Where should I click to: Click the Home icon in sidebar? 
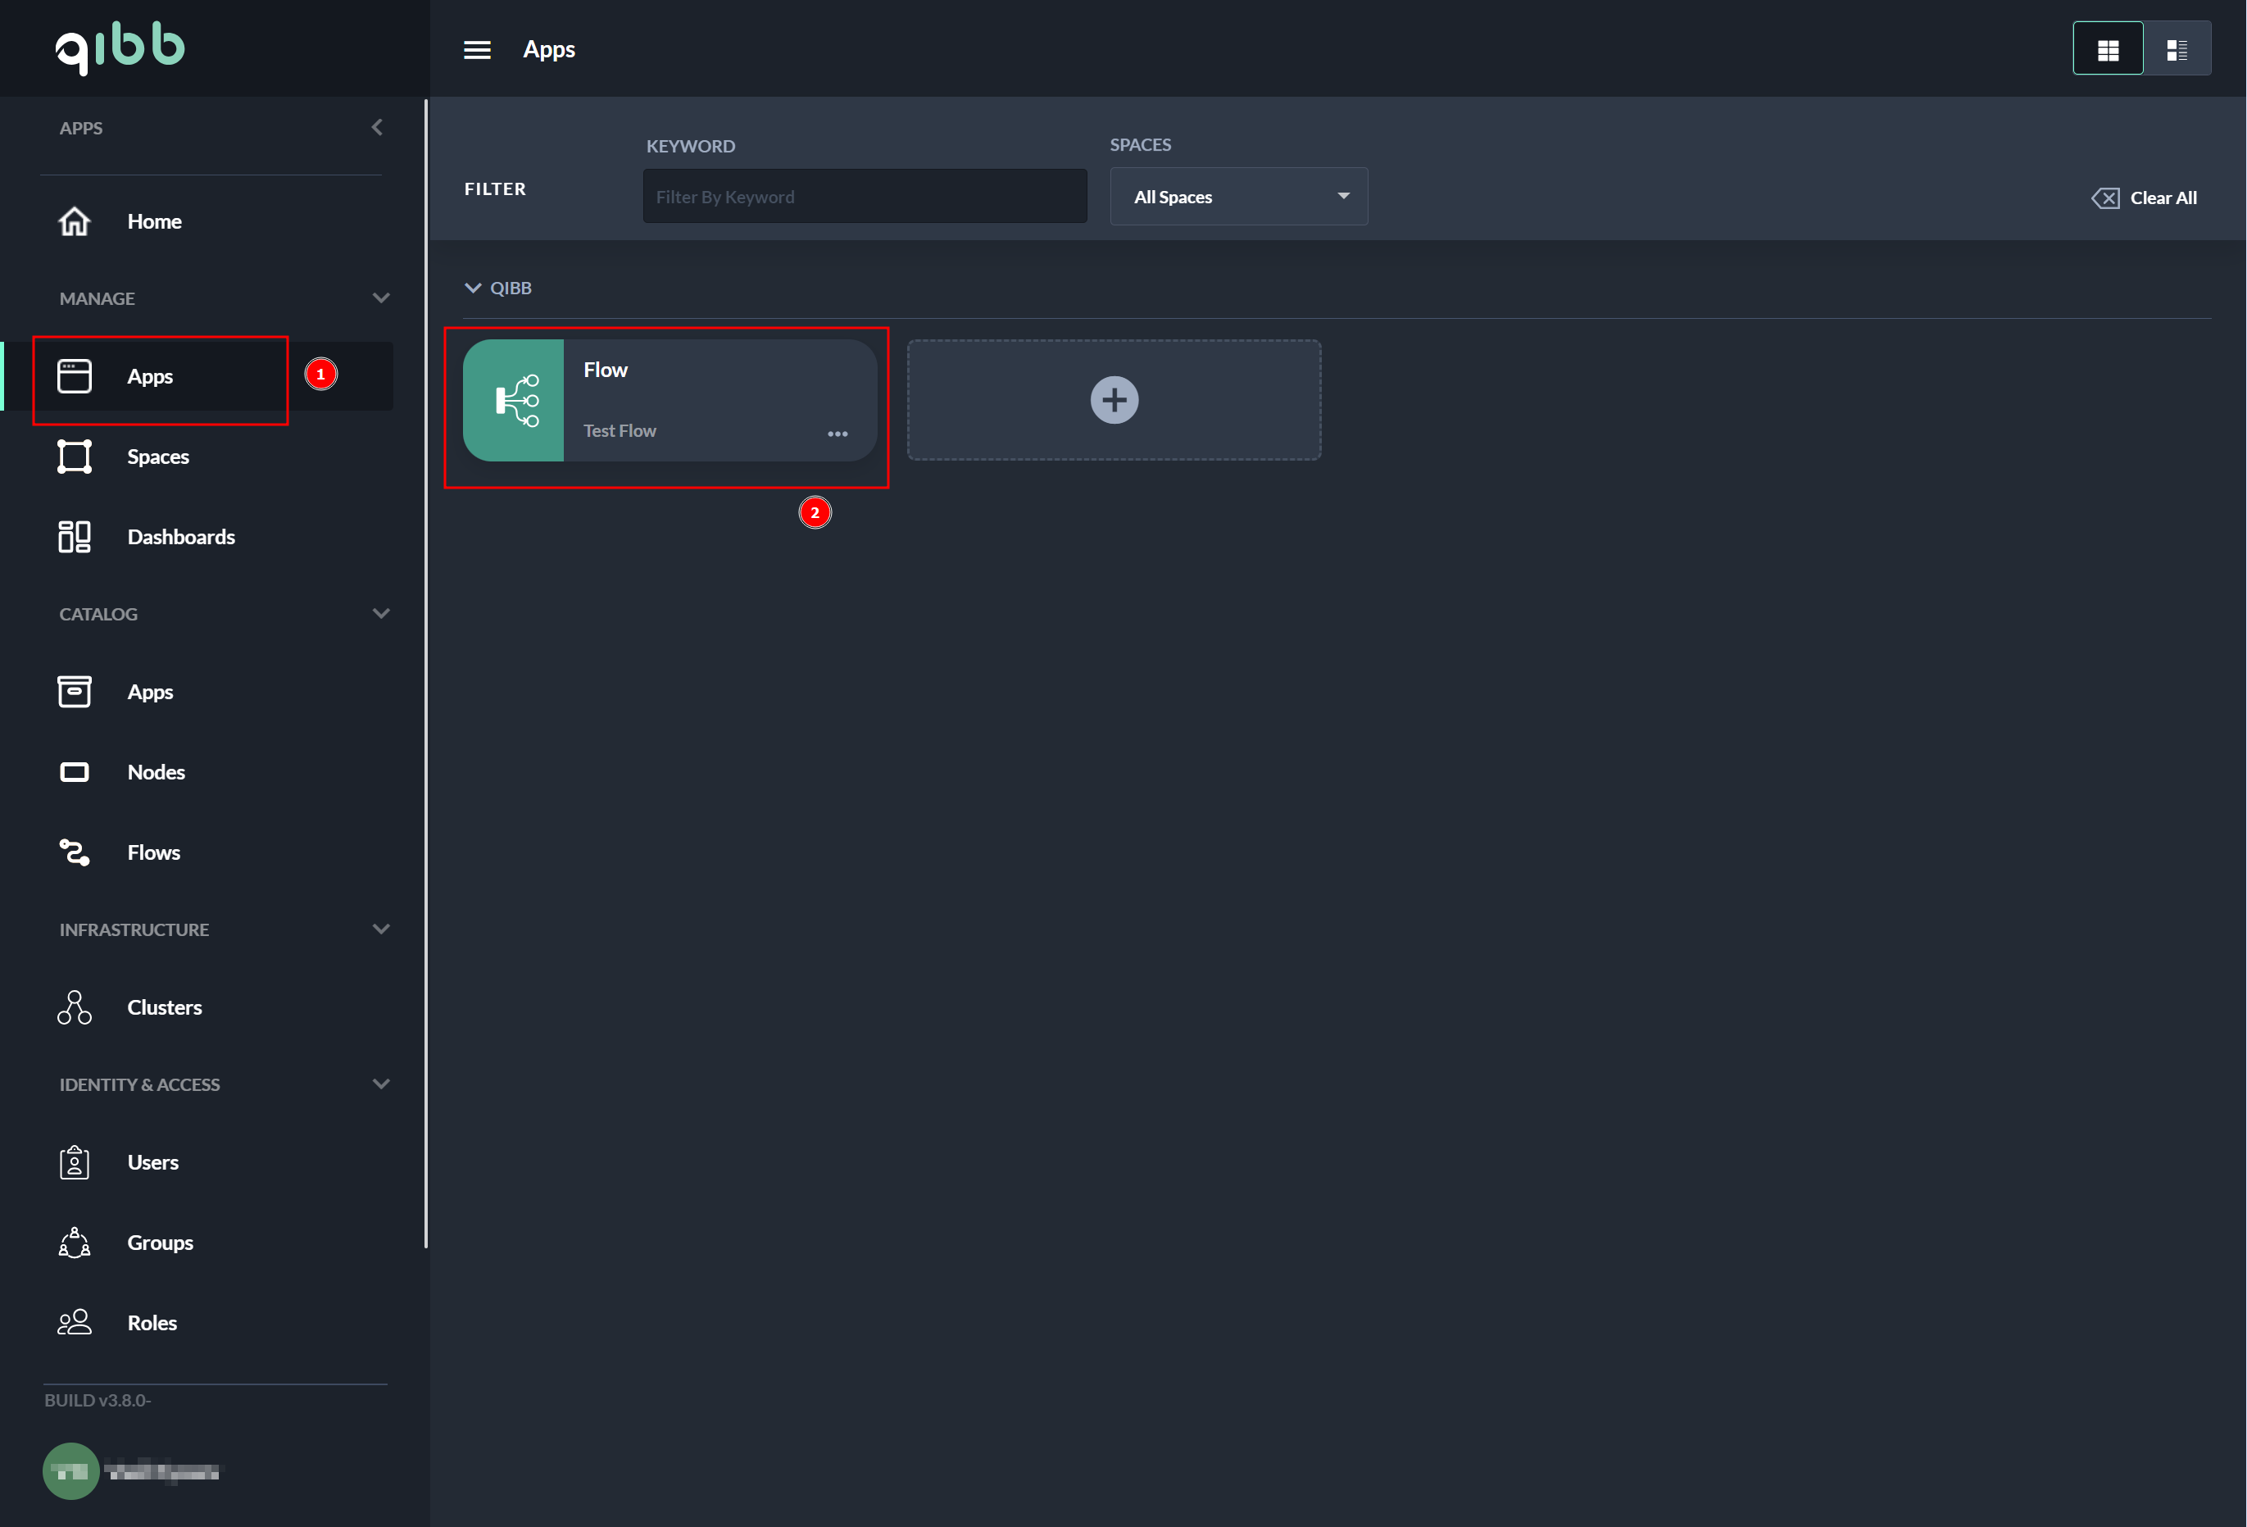pyautogui.click(x=75, y=221)
